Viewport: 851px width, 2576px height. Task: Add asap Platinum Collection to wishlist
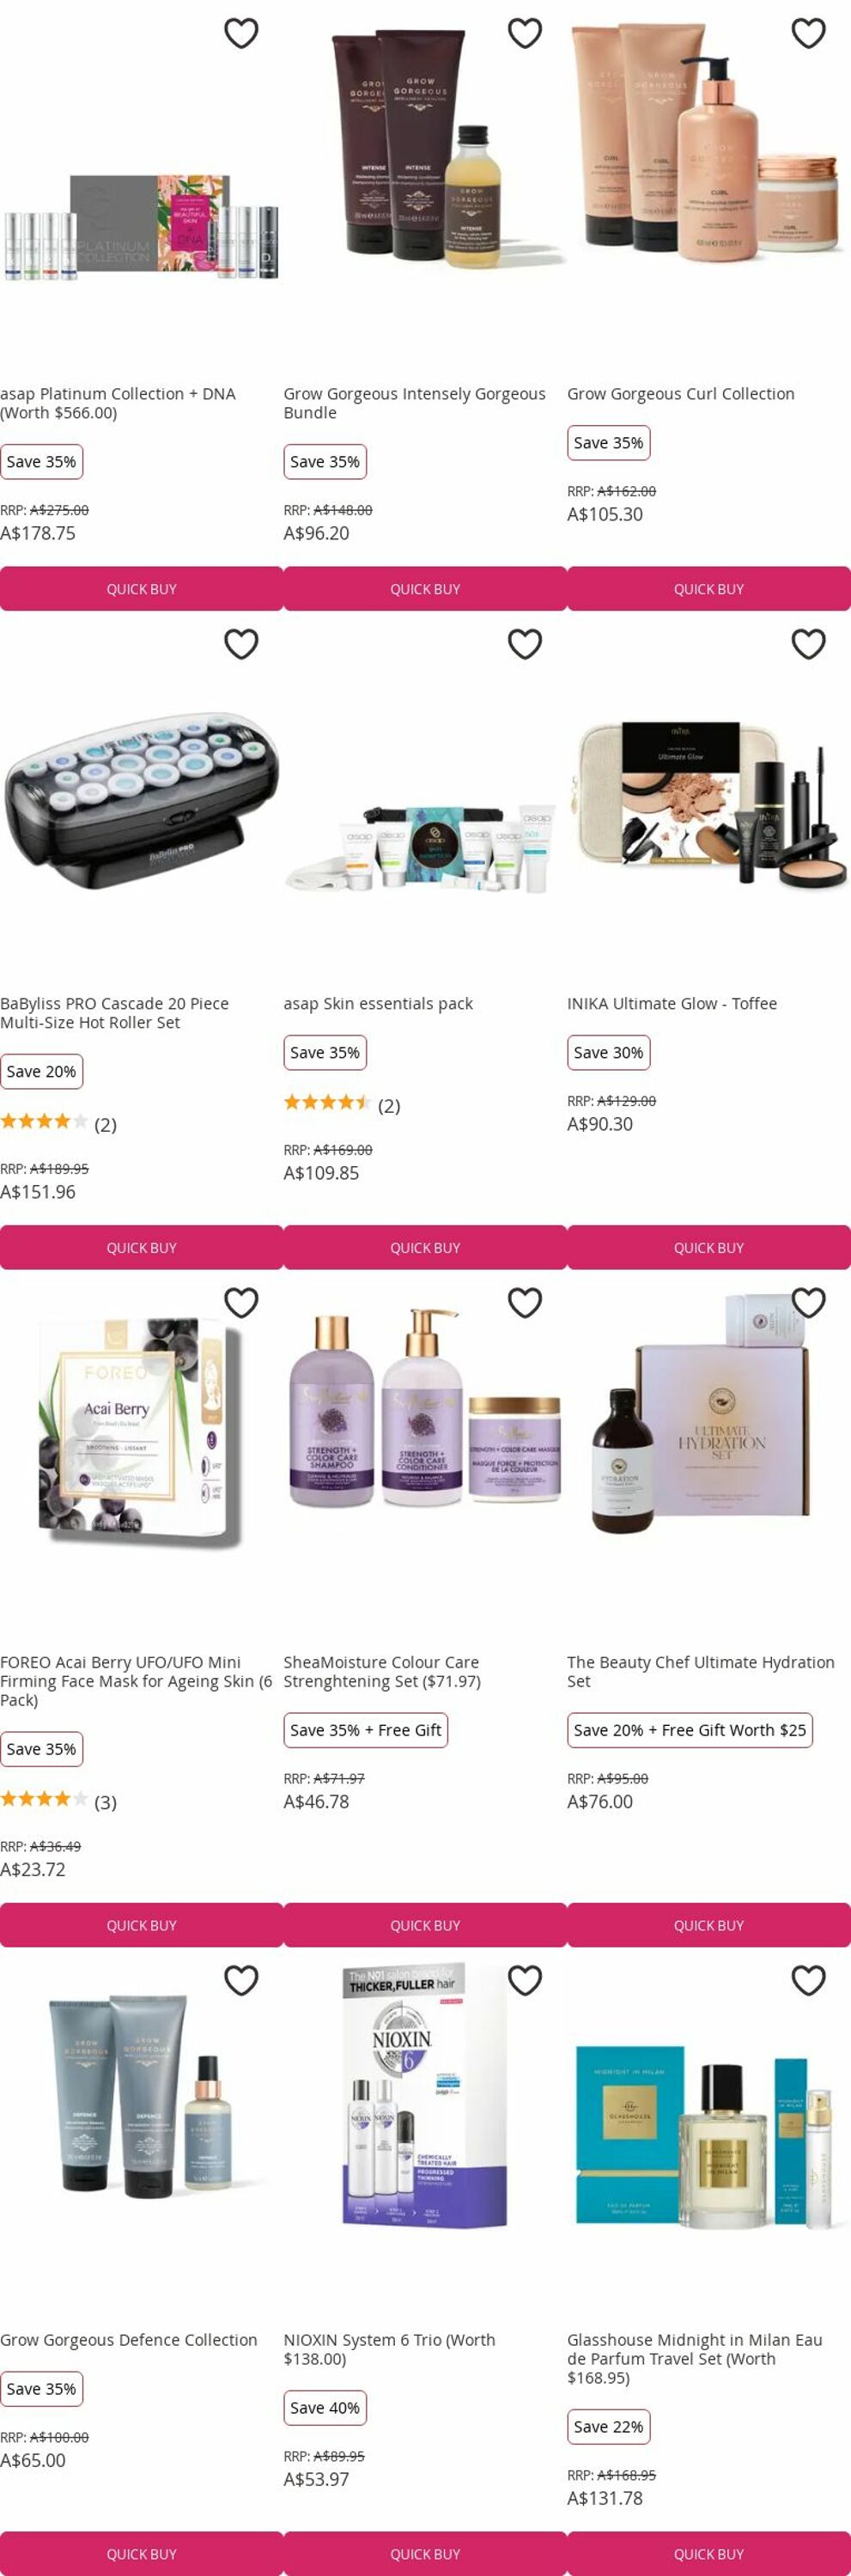(x=241, y=33)
